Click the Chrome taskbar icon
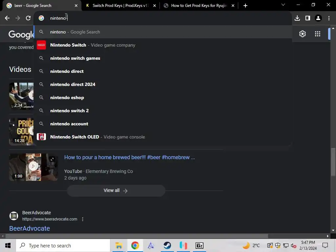The height and width of the screenshot is (252, 336). point(135,245)
